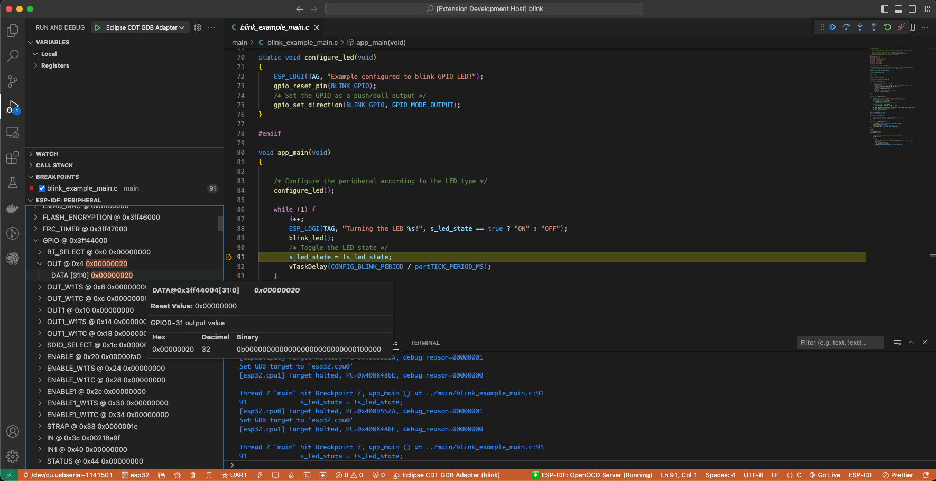Select the Run and Debug activity bar icon

point(13,107)
